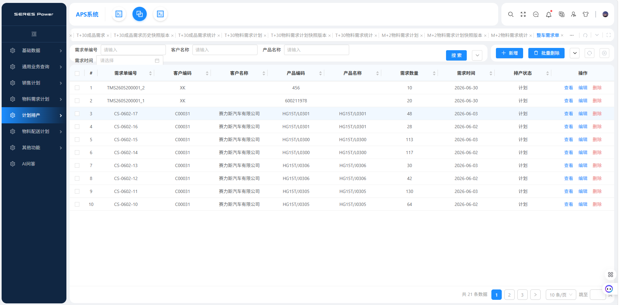Open the search icon in top bar
The width and height of the screenshot is (619, 305).
pos(511,14)
